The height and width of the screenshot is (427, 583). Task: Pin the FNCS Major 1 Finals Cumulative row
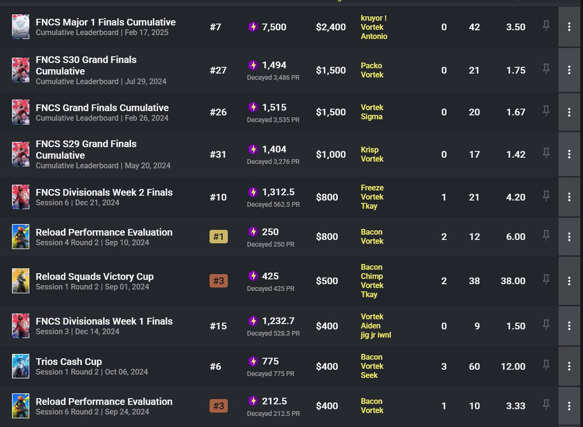tap(546, 26)
